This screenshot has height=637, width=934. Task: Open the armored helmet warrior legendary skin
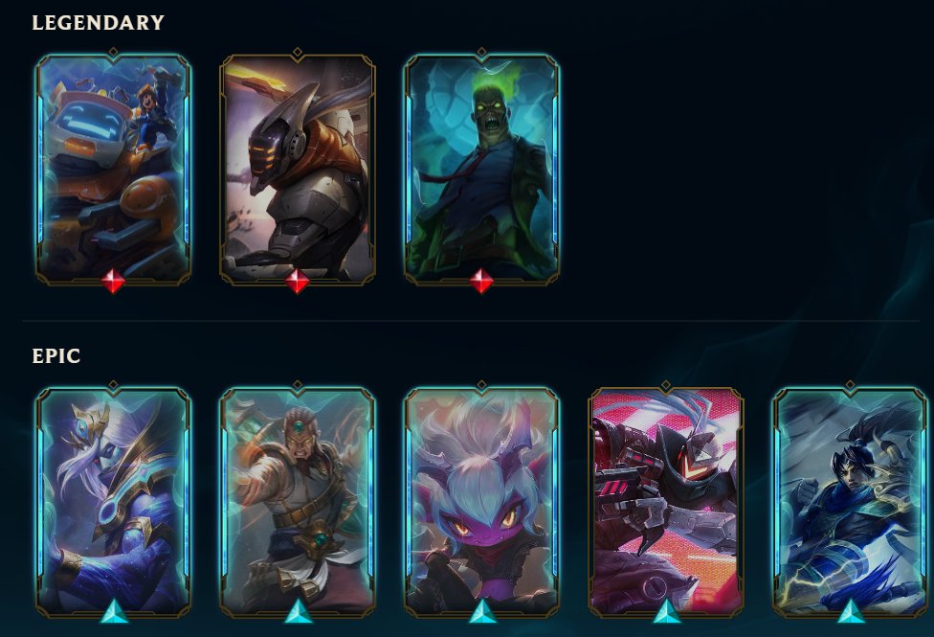coord(298,169)
